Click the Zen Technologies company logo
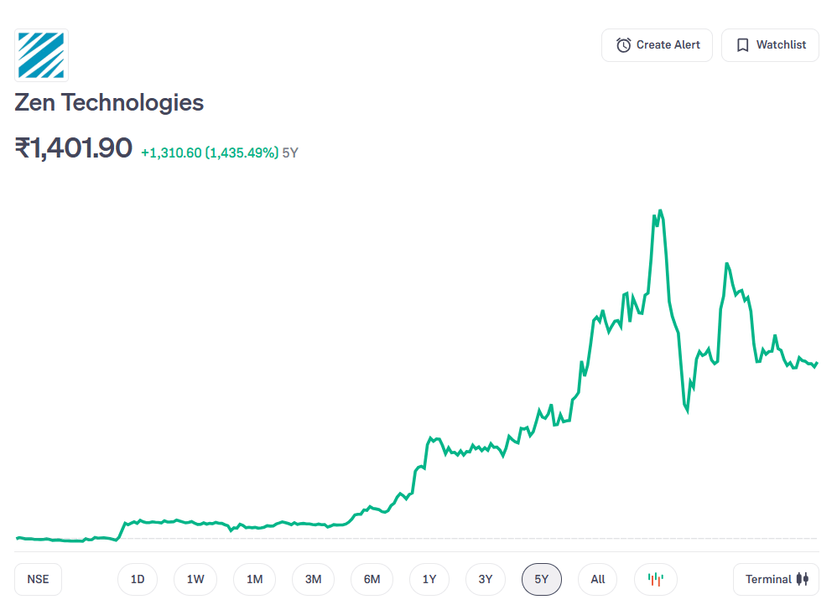837x610 pixels. (41, 54)
